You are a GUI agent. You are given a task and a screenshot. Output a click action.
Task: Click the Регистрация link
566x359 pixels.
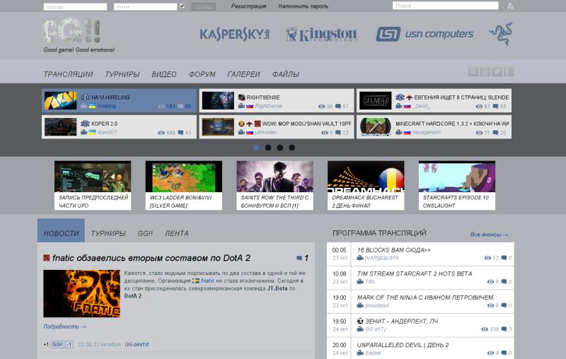pos(249,6)
